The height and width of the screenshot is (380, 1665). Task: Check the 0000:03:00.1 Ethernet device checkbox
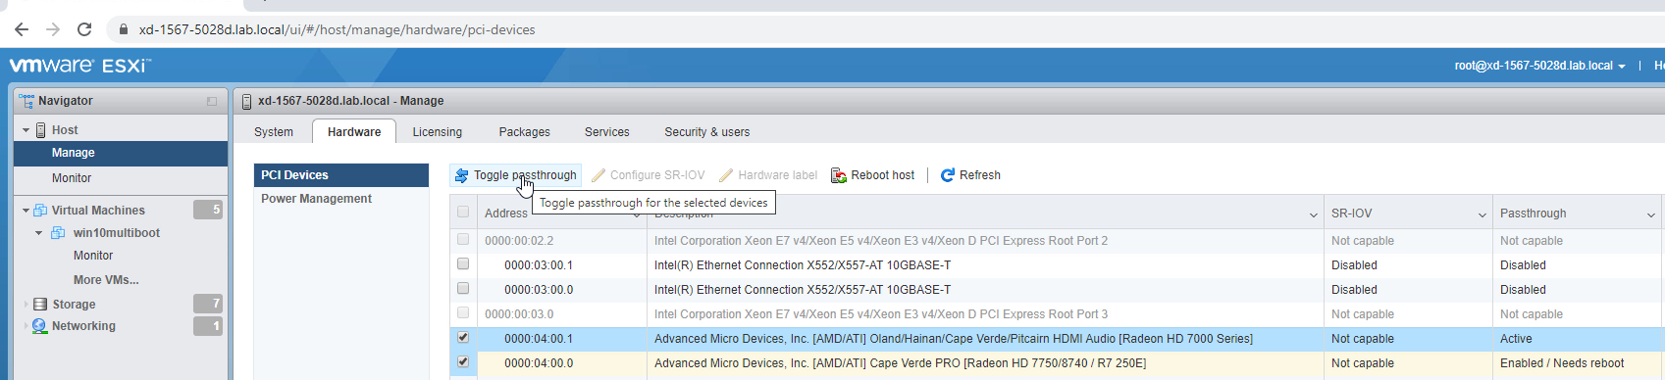pos(463,264)
